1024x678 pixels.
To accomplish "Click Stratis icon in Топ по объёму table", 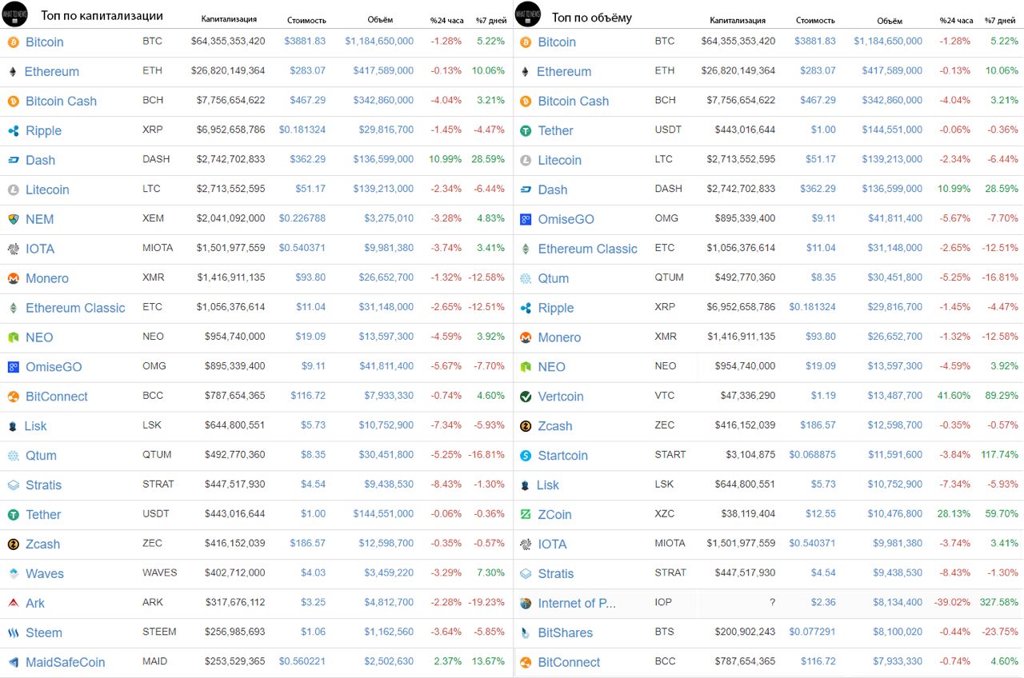I will click(526, 574).
